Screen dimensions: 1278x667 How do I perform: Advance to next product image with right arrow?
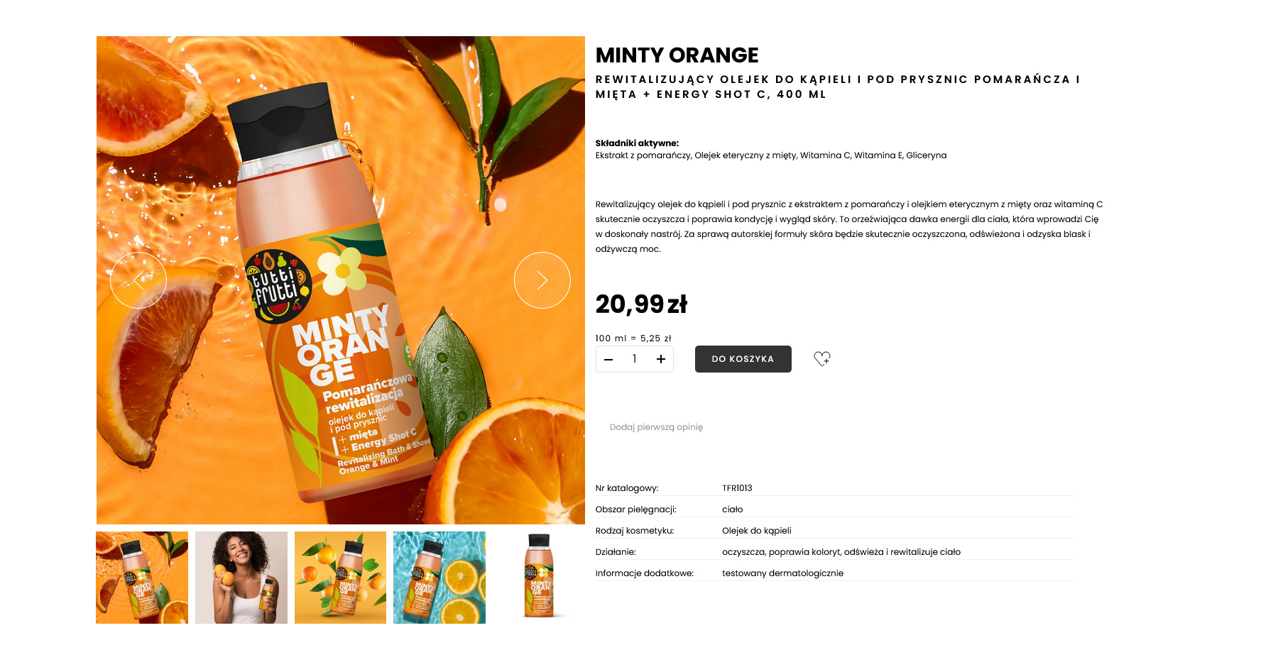[542, 280]
